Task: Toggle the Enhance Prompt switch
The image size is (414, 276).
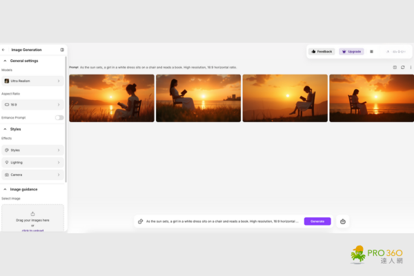Action: (59, 117)
